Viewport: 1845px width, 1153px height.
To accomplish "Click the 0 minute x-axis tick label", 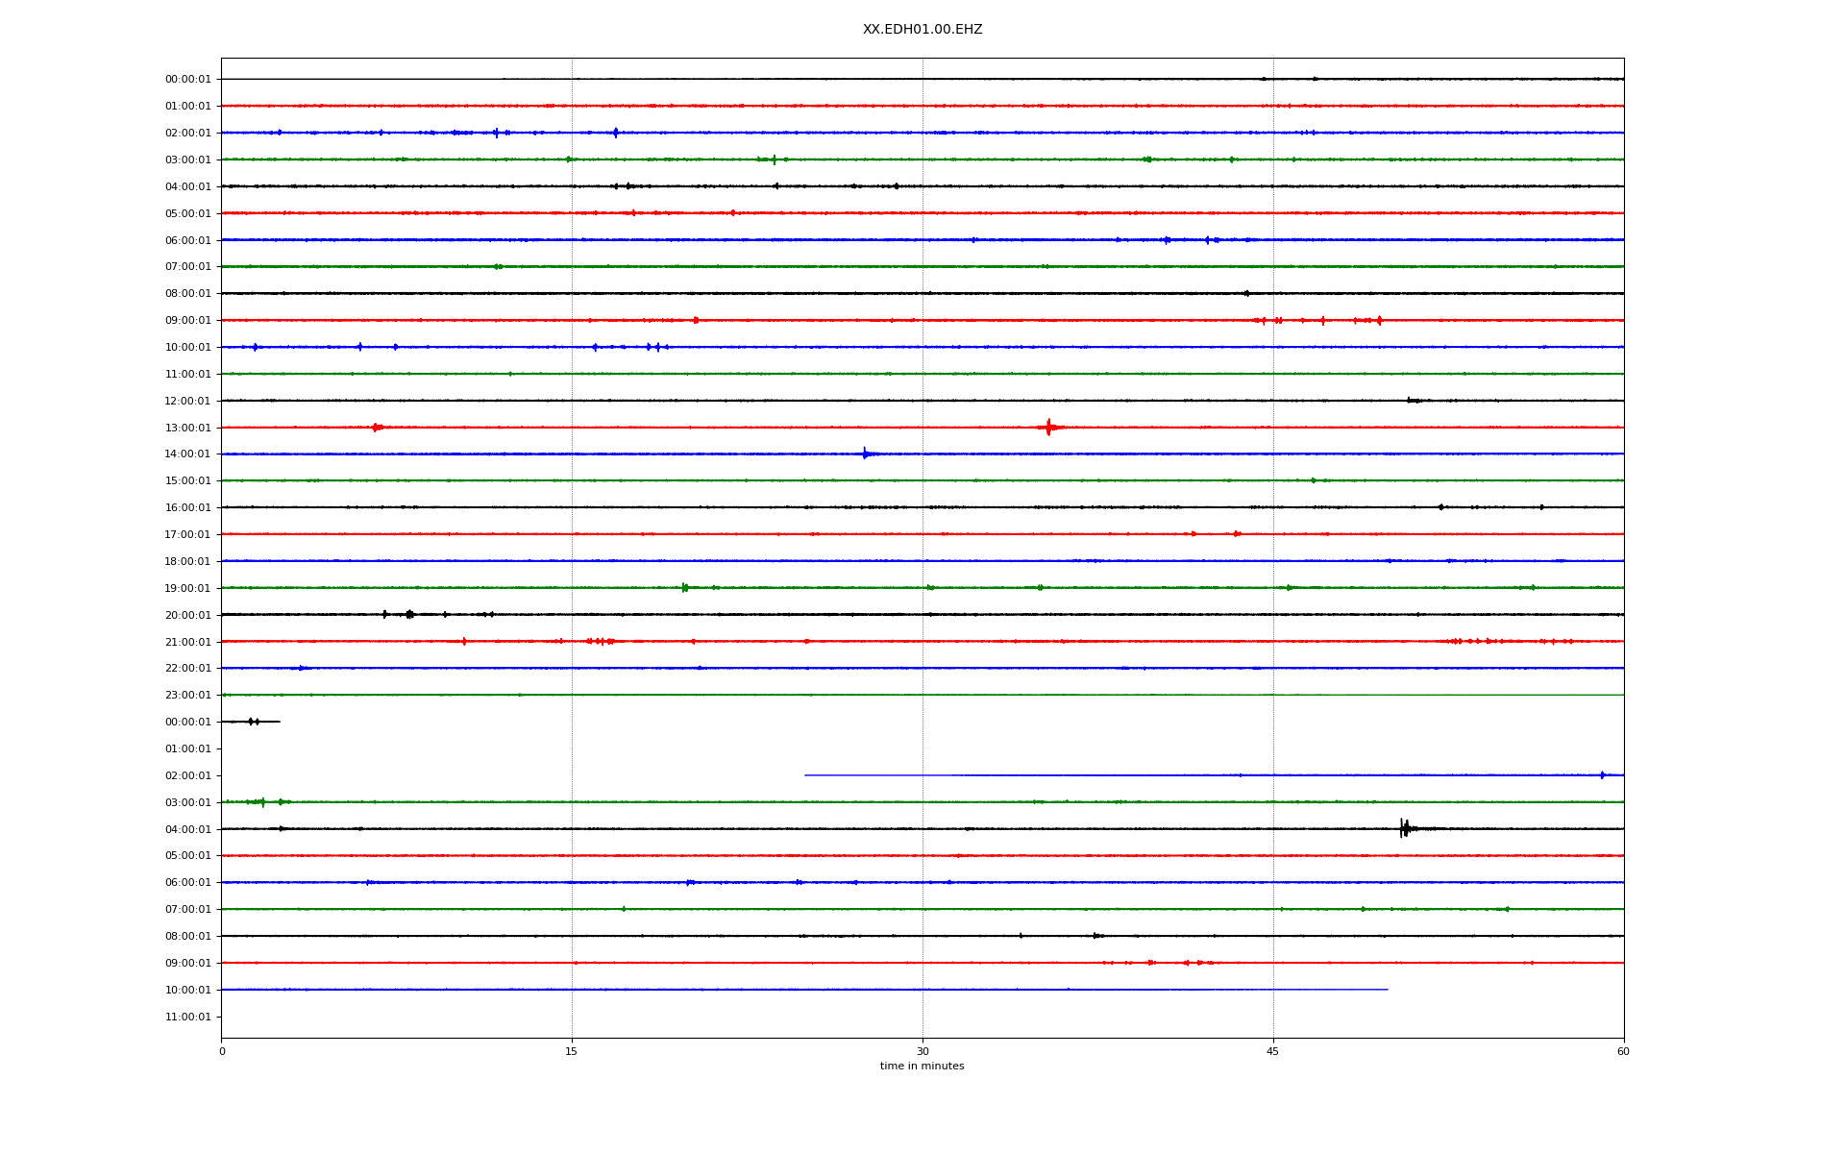I will pos(222,1051).
